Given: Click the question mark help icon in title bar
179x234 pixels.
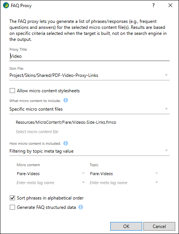Looking at the screenshot, I should click(153, 6).
